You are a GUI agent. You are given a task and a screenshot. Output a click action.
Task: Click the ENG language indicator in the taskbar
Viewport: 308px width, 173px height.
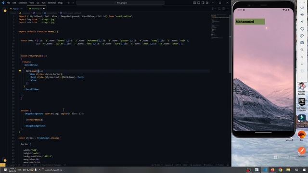(x=19, y=170)
